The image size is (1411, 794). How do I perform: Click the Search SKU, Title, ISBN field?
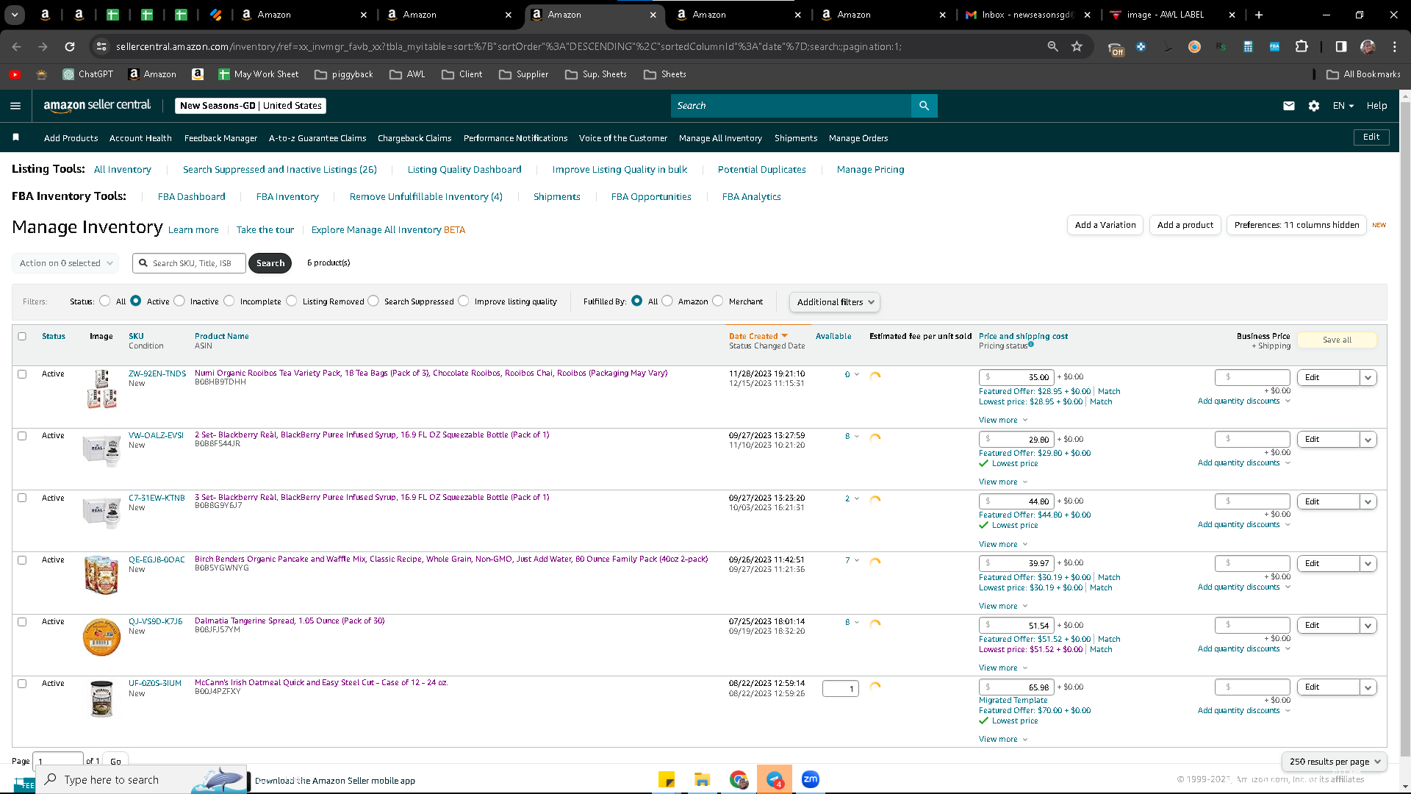(x=190, y=263)
